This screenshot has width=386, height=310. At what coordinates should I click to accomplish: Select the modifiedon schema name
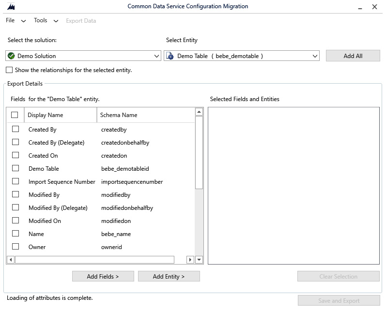(x=116, y=221)
